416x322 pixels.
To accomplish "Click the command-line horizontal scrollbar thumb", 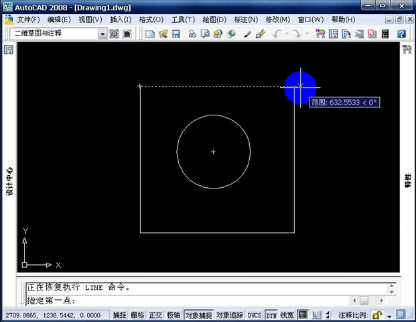I will point(364,301).
